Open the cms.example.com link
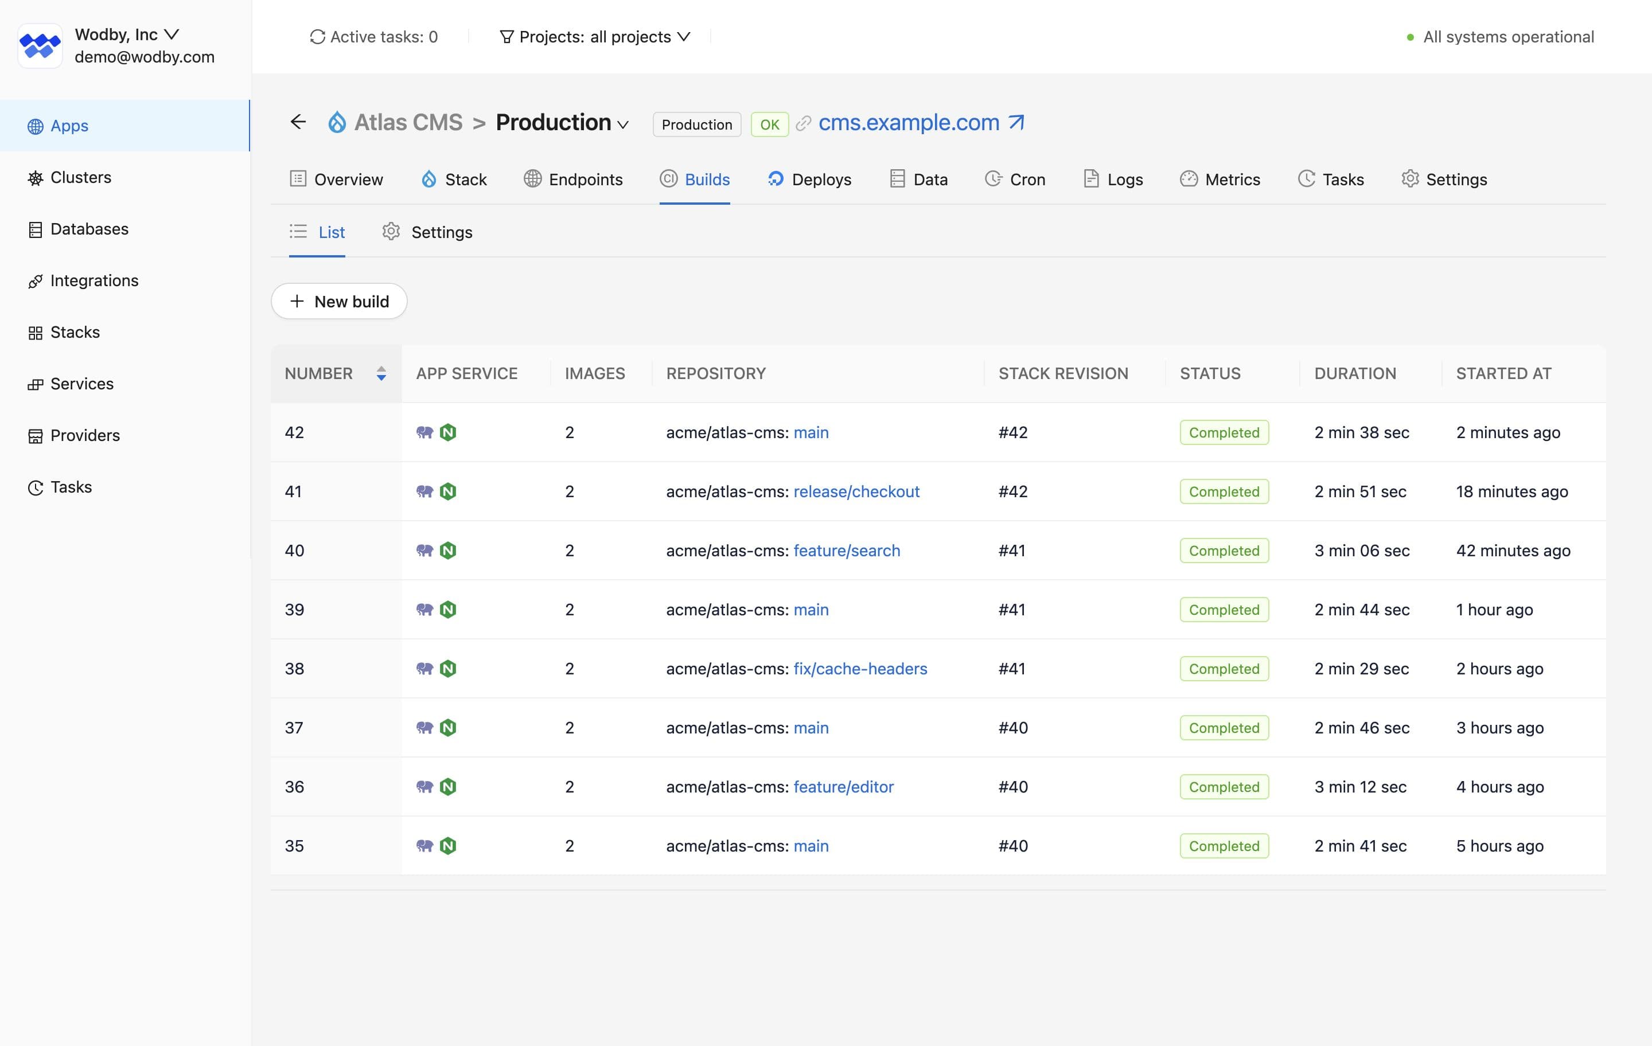Image resolution: width=1652 pixels, height=1046 pixels. [909, 122]
